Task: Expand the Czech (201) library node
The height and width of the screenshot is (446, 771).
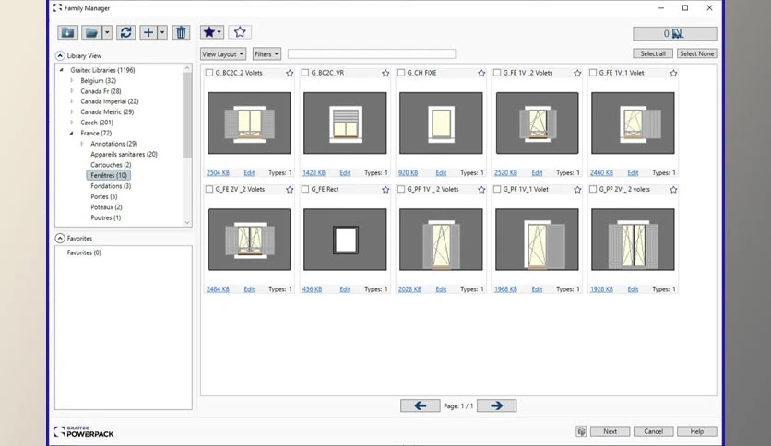Action: point(72,123)
